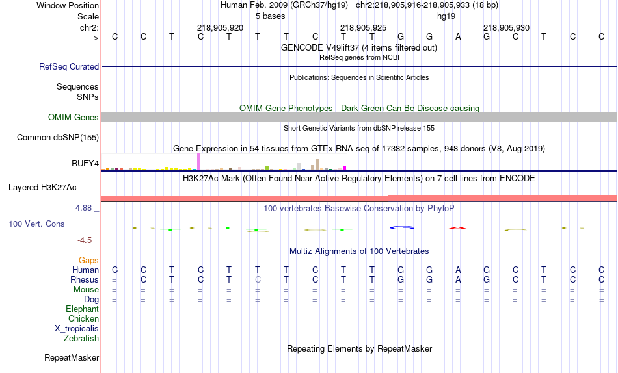Open the Layered H3K27Ac track label

tap(42, 188)
